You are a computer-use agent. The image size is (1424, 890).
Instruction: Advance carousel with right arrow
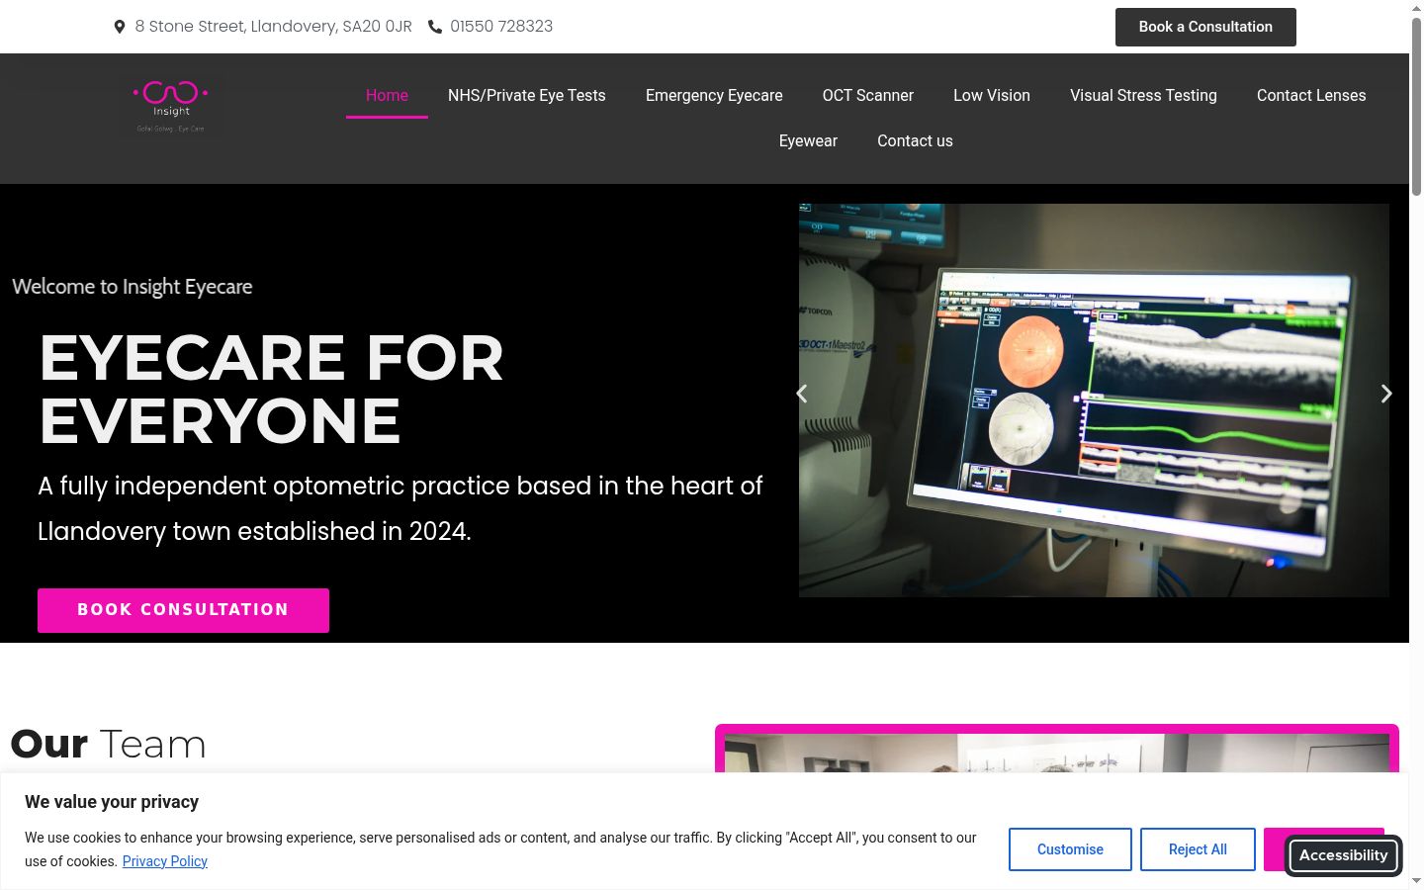[x=1386, y=394]
